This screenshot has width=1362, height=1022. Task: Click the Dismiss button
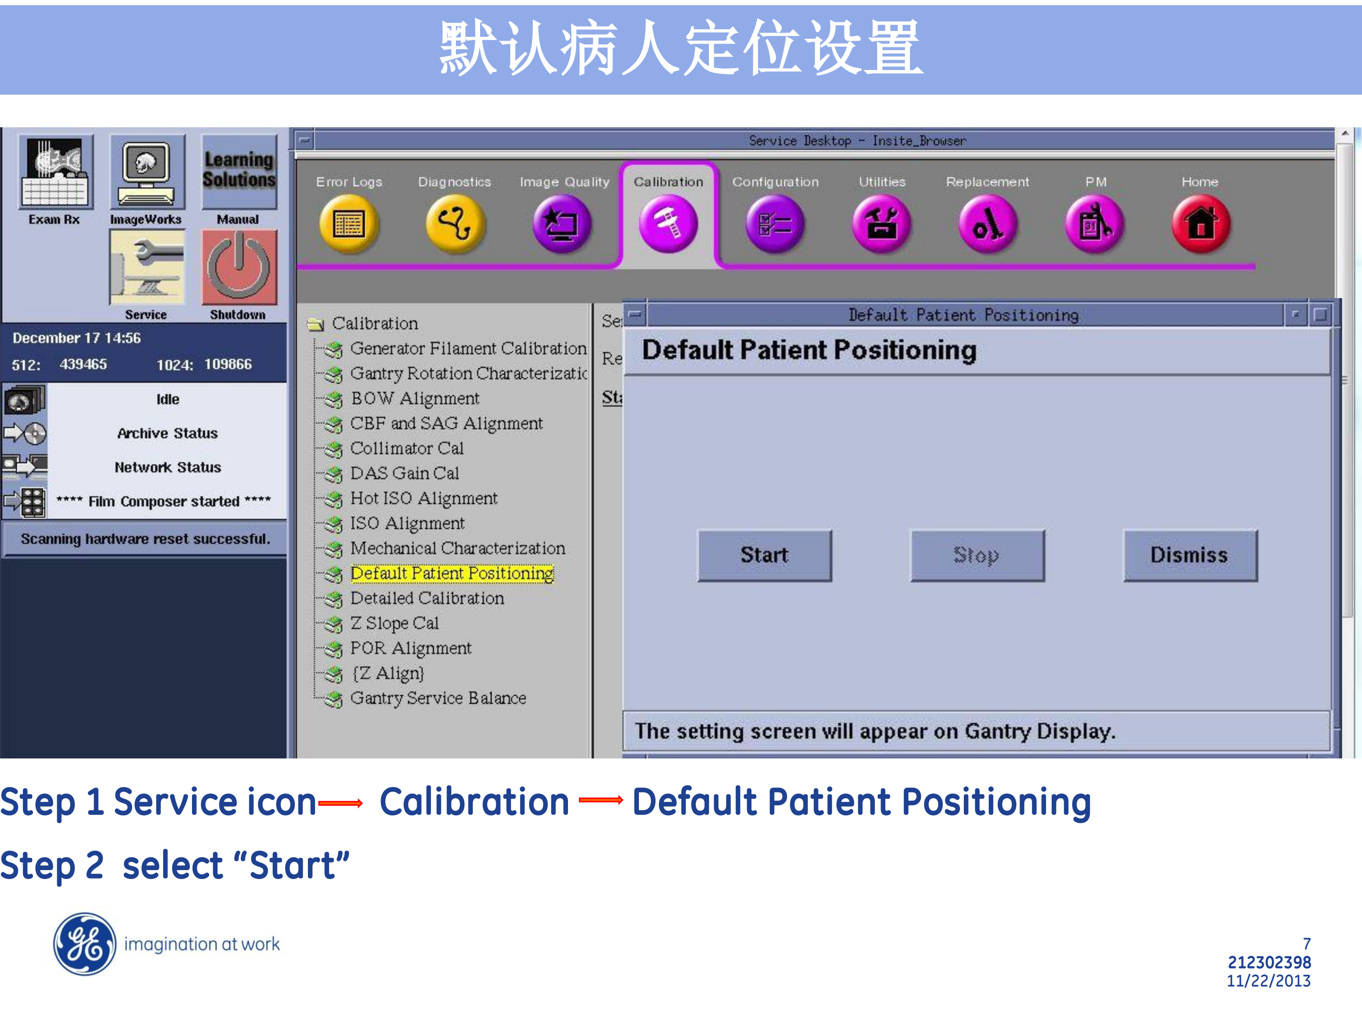coord(1189,555)
